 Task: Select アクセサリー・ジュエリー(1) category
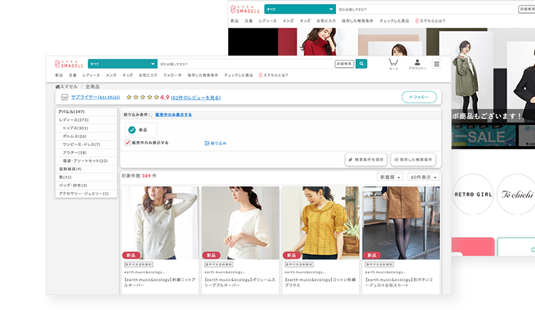pos(86,194)
